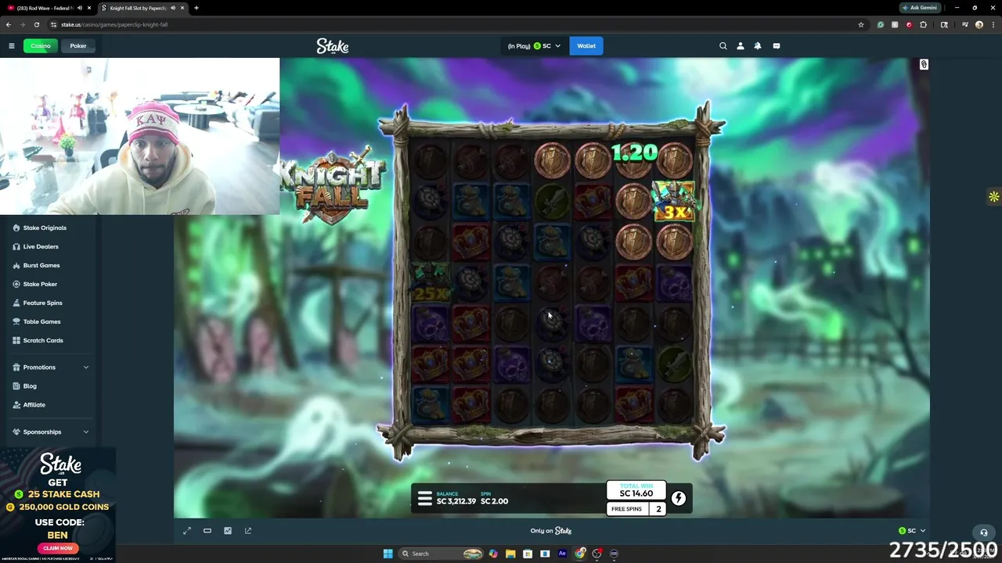Open File Explorer from taskbar
The width and height of the screenshot is (1002, 563).
(510, 554)
